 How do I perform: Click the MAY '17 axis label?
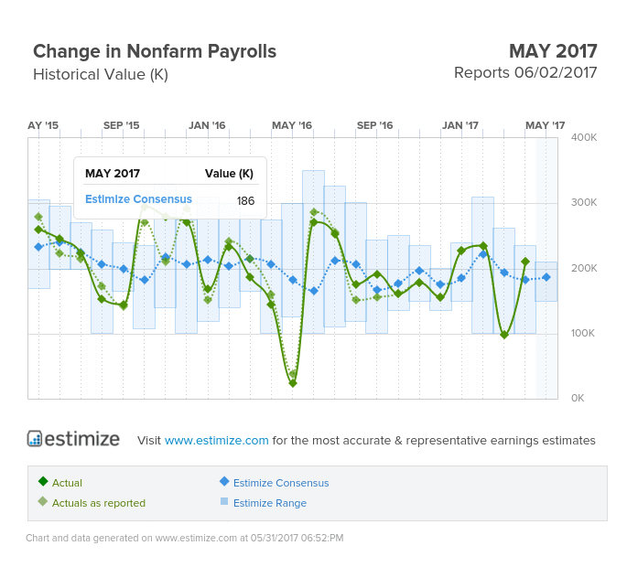[545, 125]
